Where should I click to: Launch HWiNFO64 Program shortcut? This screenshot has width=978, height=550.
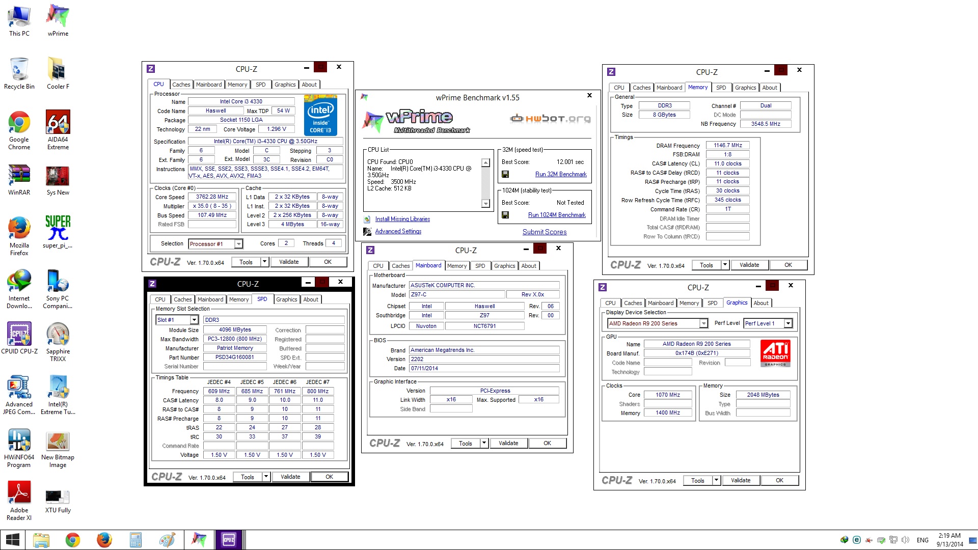click(19, 448)
